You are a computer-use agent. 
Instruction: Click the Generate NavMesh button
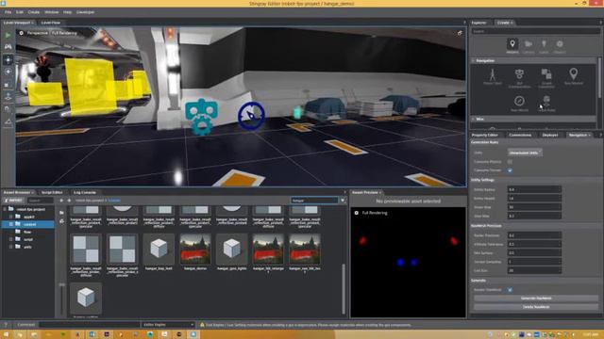pos(536,299)
